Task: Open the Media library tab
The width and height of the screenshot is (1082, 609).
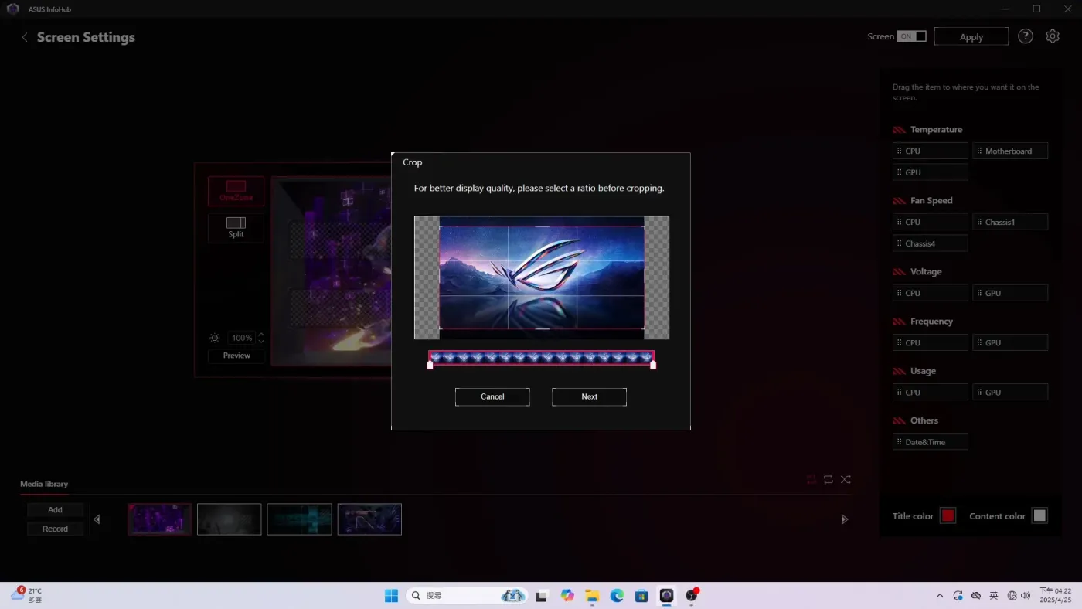Action: click(x=44, y=484)
